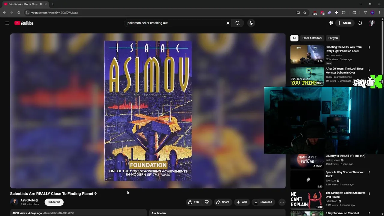Open AstroKobi channel name link
The image size is (384, 216).
[x=28, y=200]
